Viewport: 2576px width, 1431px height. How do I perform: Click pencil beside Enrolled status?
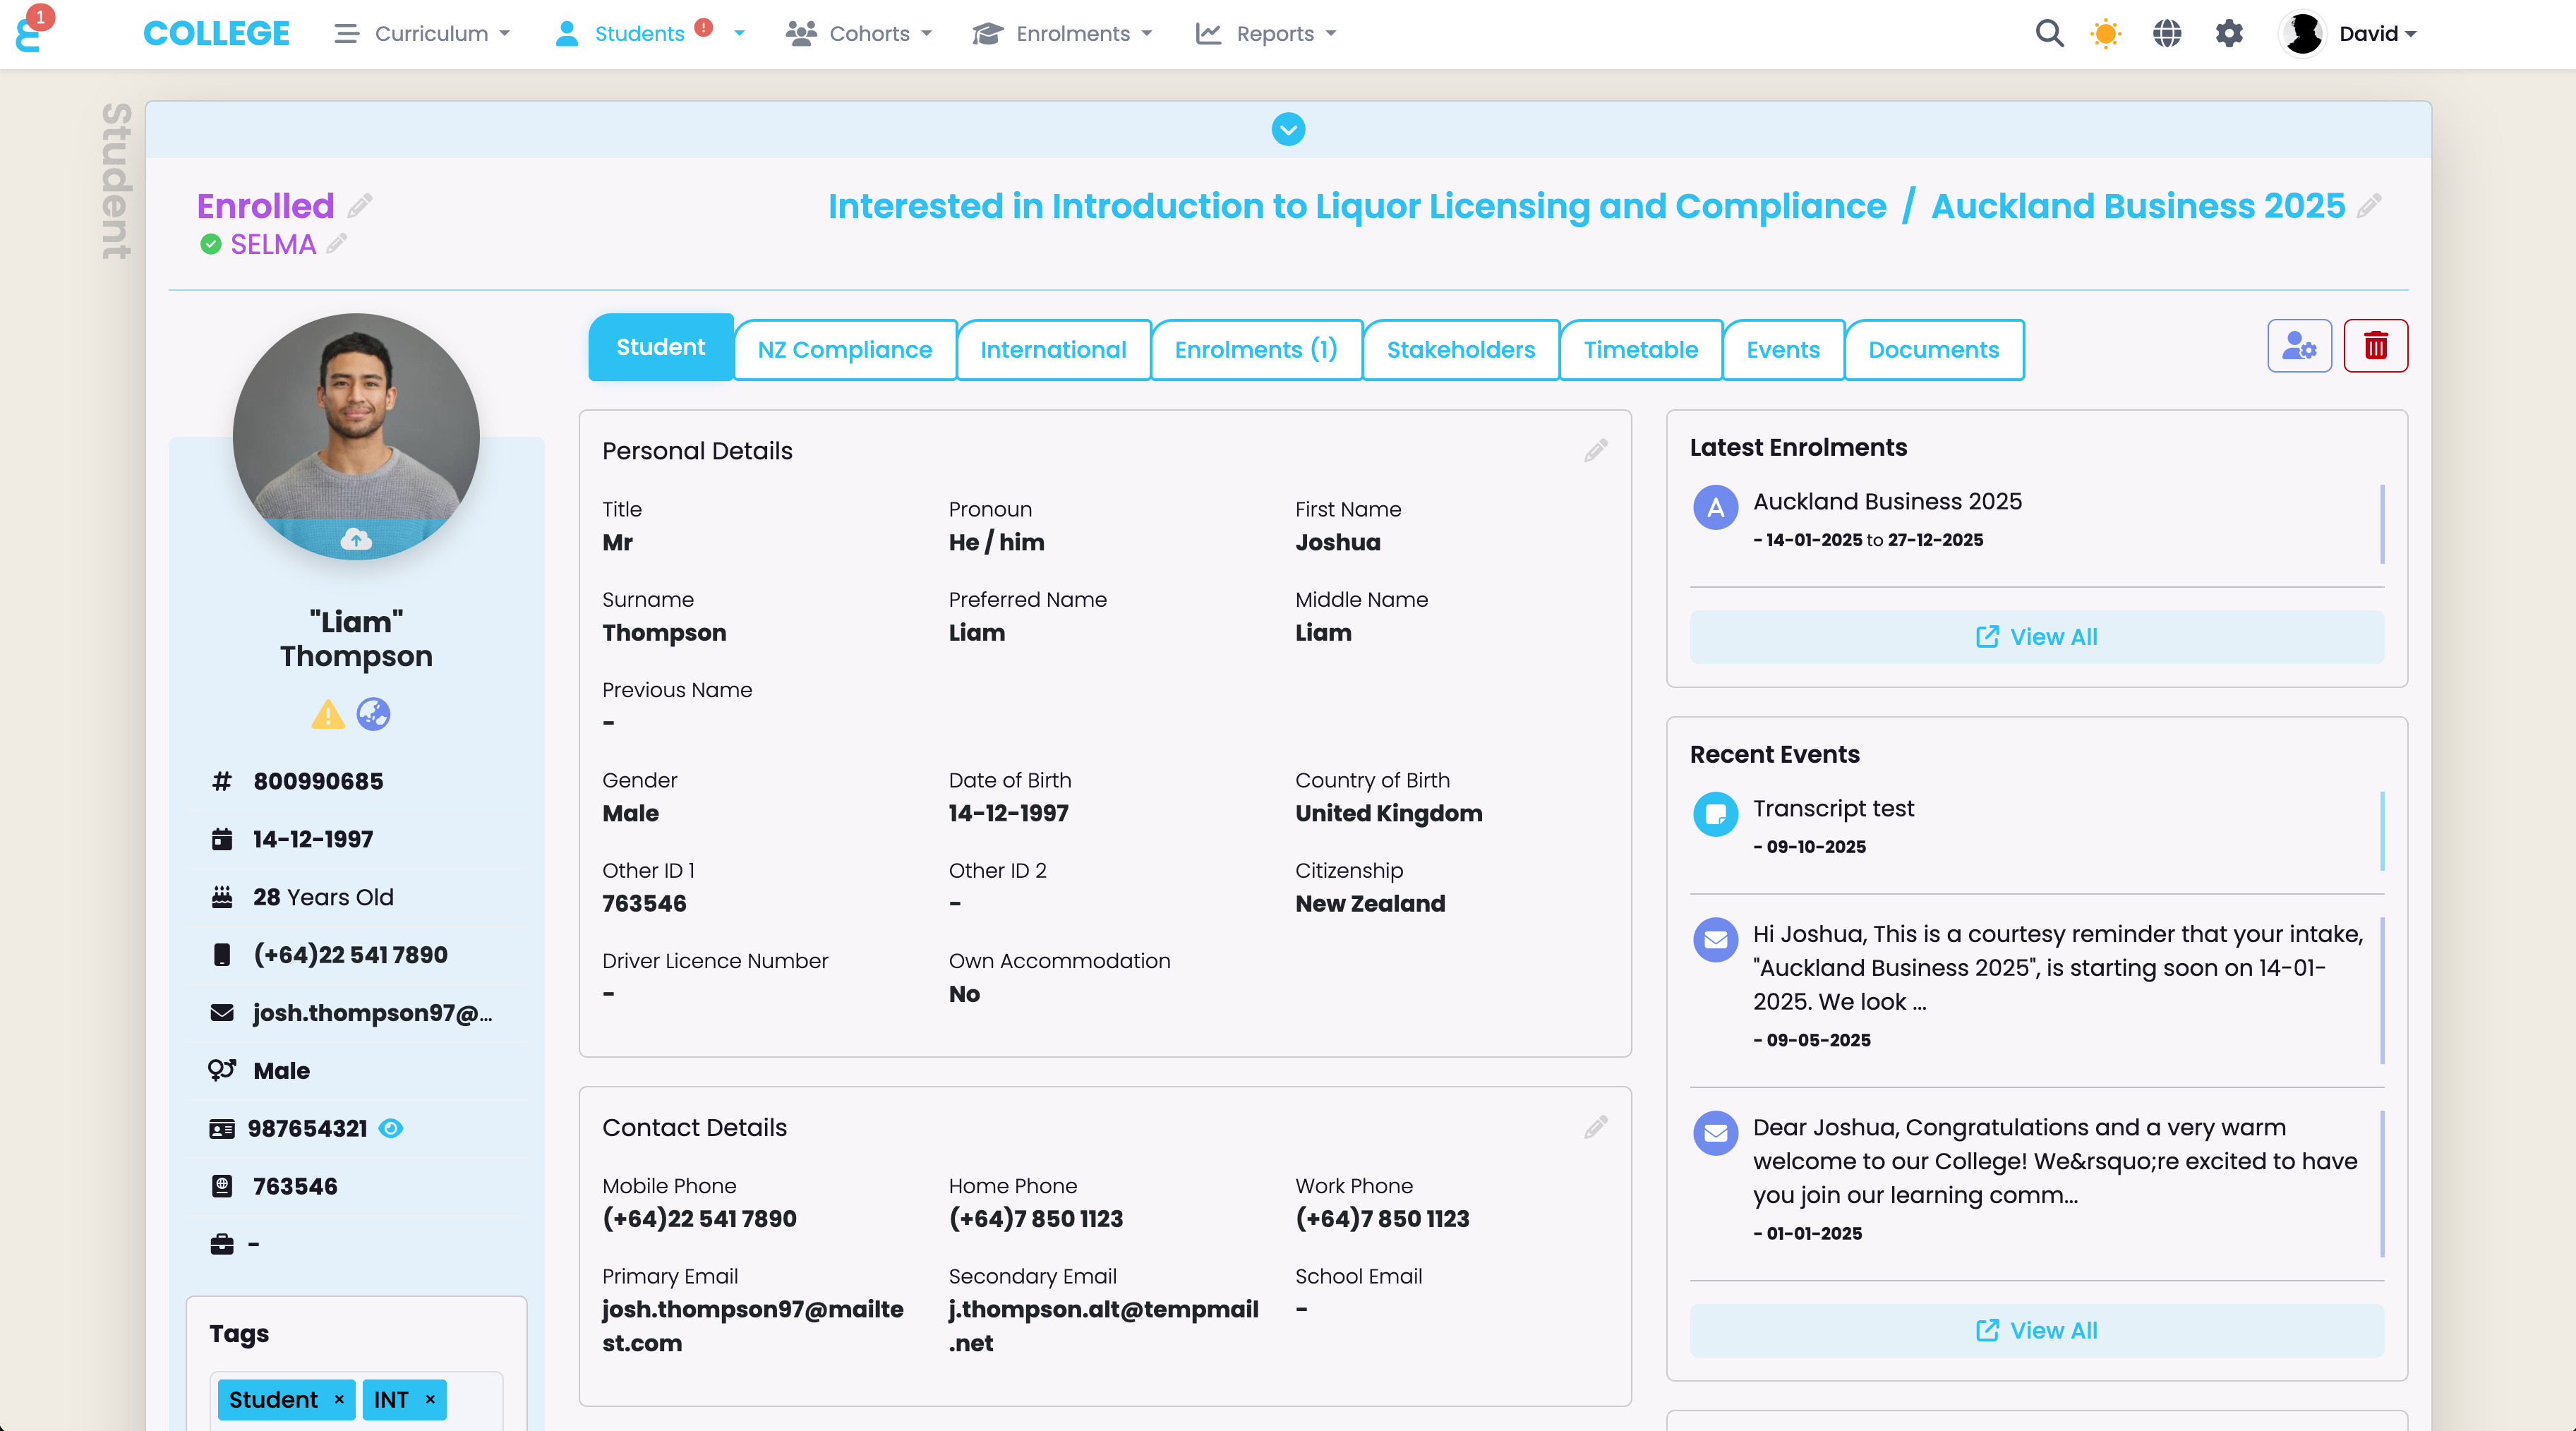[x=360, y=205]
